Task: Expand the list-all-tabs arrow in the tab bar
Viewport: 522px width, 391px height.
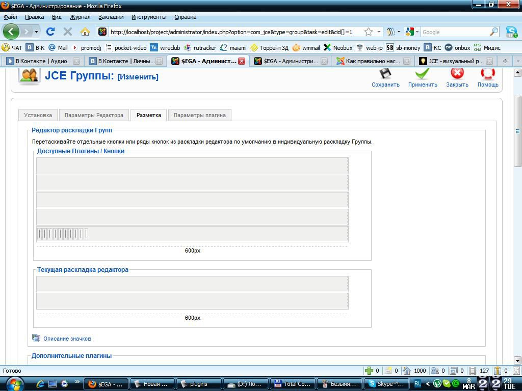Action: pos(517,61)
